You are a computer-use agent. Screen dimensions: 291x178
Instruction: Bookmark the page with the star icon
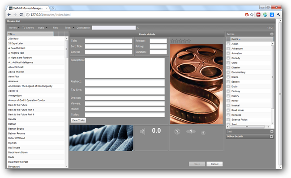pyautogui.click(x=252, y=15)
